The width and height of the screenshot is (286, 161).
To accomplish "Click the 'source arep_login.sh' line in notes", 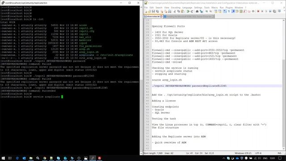I will (167, 80).
